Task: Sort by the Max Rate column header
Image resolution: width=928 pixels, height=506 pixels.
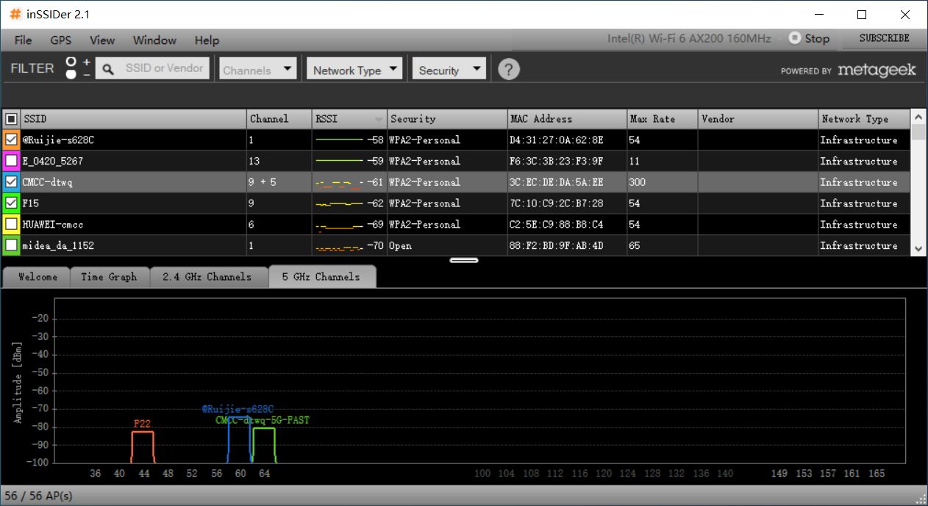Action: point(662,119)
